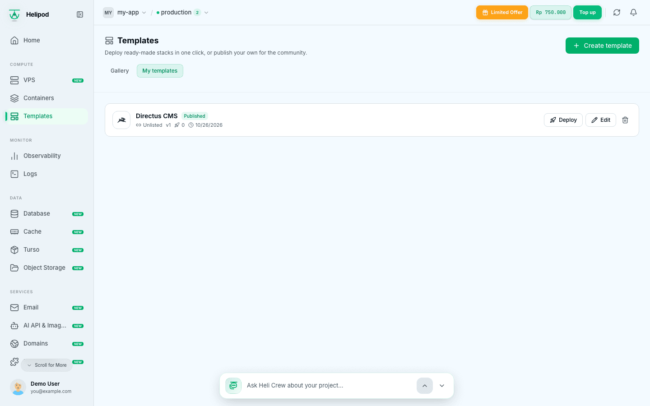This screenshot has height=406, width=650.
Task: Click Rp 750.000 balance badge
Action: pyautogui.click(x=551, y=13)
